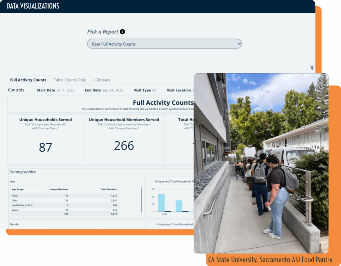Open the Glossary tab
The width and height of the screenshot is (341, 266).
coord(103,80)
